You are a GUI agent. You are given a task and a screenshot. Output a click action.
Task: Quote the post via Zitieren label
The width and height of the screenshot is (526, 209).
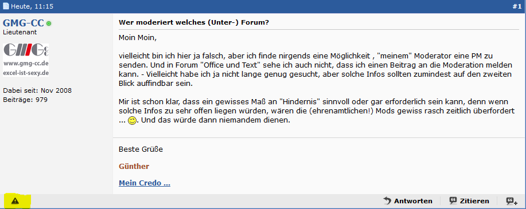tap(474, 201)
